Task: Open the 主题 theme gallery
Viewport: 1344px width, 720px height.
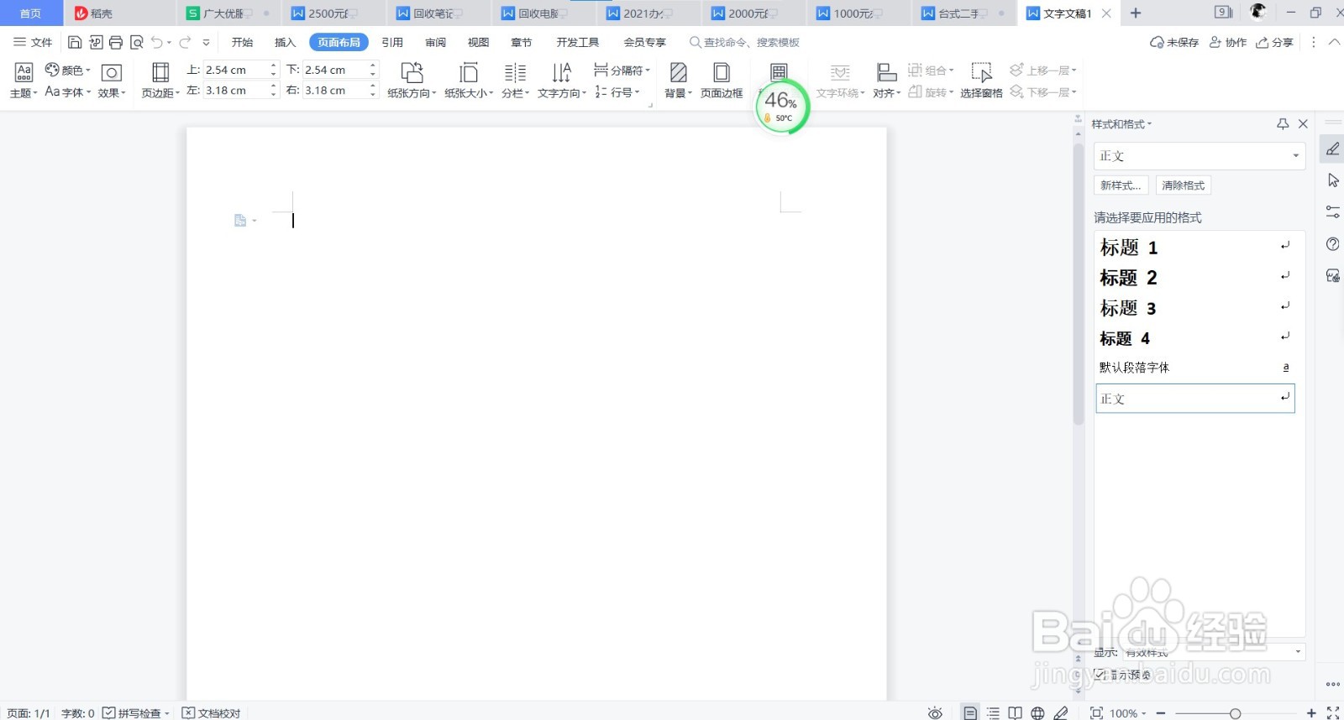Action: [x=24, y=81]
